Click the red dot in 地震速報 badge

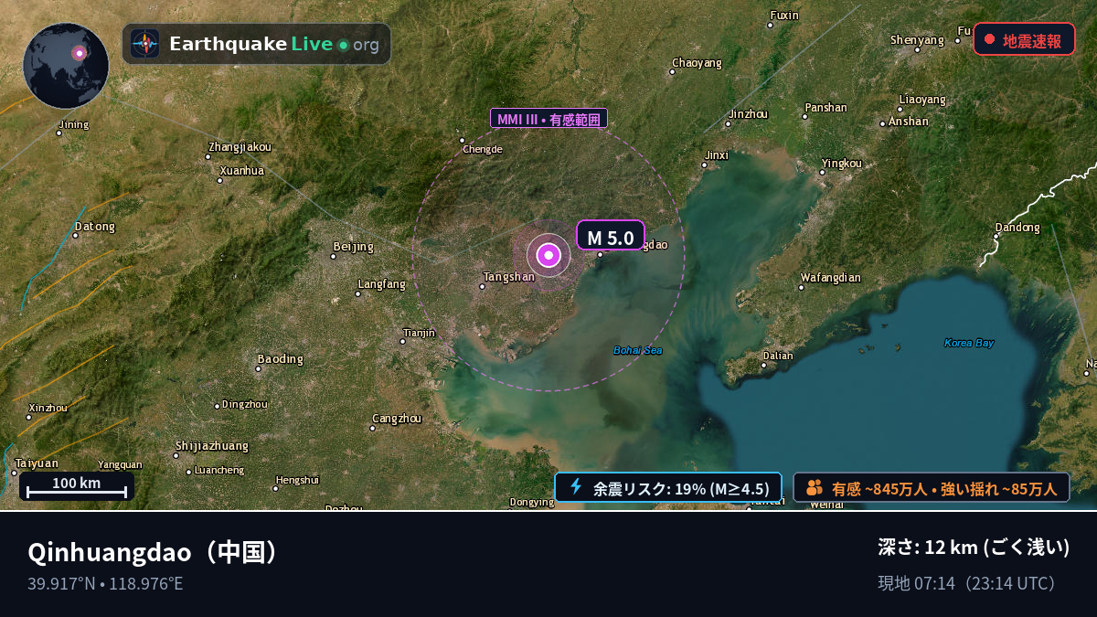989,39
